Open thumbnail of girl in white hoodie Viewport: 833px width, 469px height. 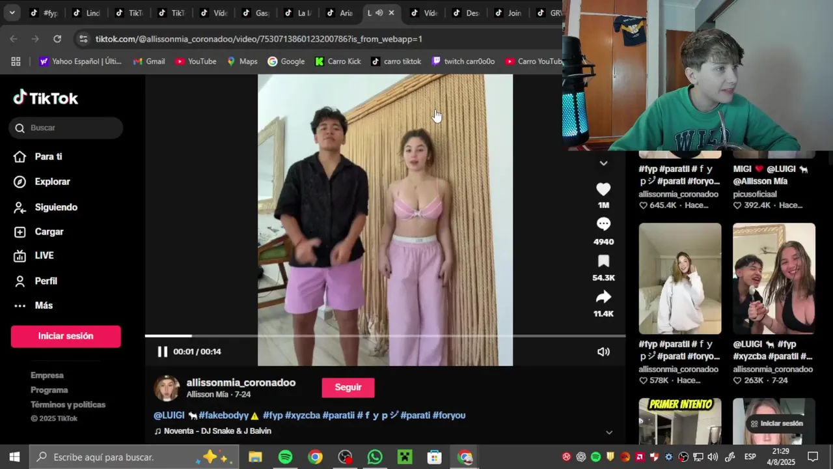[x=680, y=279]
